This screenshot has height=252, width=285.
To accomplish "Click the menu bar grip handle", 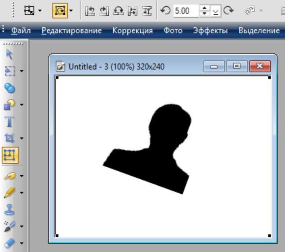I will click(3, 29).
